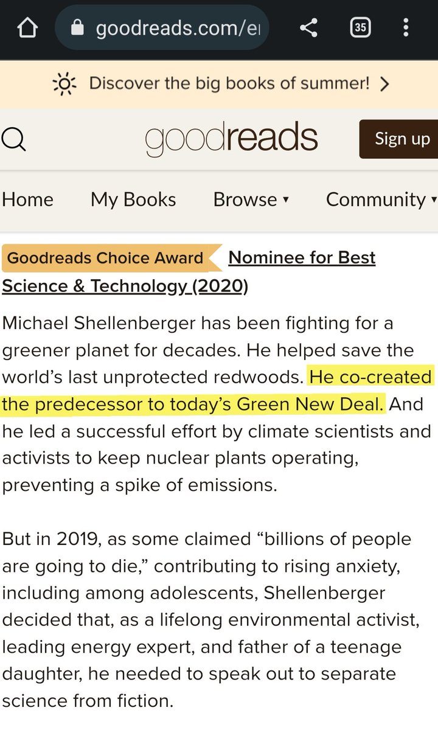
Task: Tap the paragraph beginning "But in 2019"
Action: (x=207, y=619)
